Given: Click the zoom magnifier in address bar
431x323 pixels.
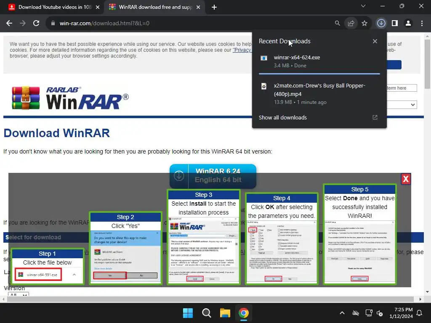Looking at the screenshot, I should pos(337,24).
